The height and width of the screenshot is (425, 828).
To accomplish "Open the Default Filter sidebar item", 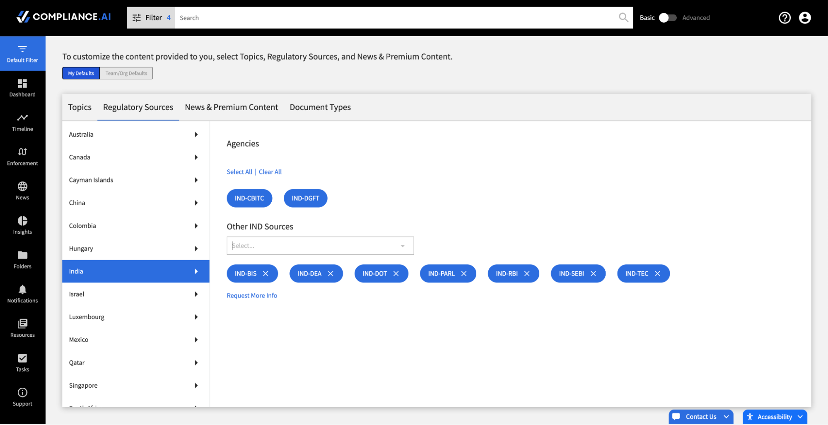I will pos(22,53).
